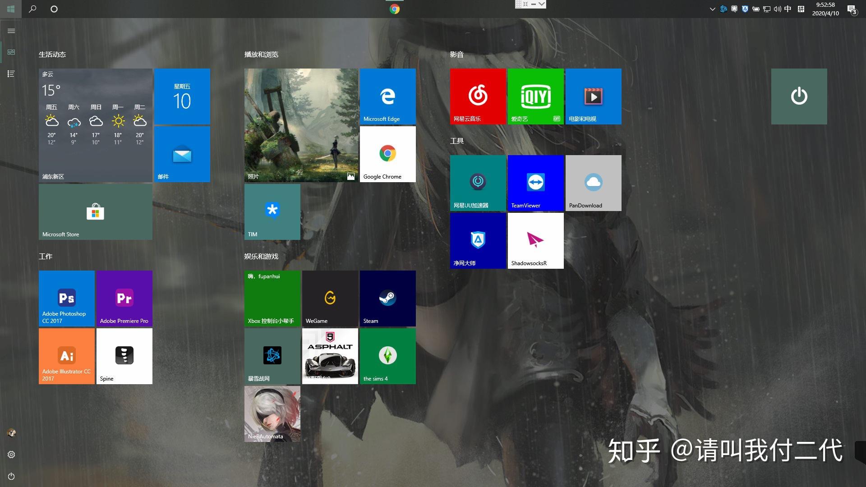The height and width of the screenshot is (487, 866).
Task: Switch sidebar to pinned tiles view
Action: click(x=11, y=52)
